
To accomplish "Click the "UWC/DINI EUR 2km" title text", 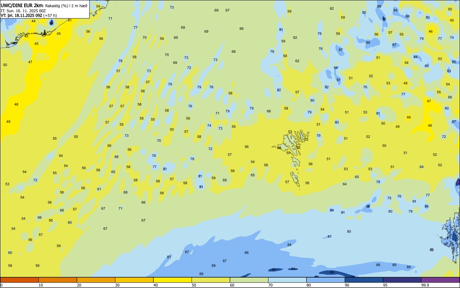I will click(x=22, y=5).
